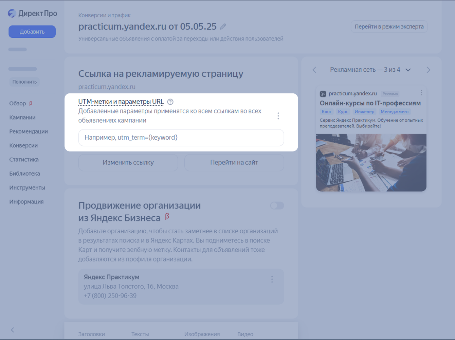Click the Директ Про logo icon

point(12,13)
